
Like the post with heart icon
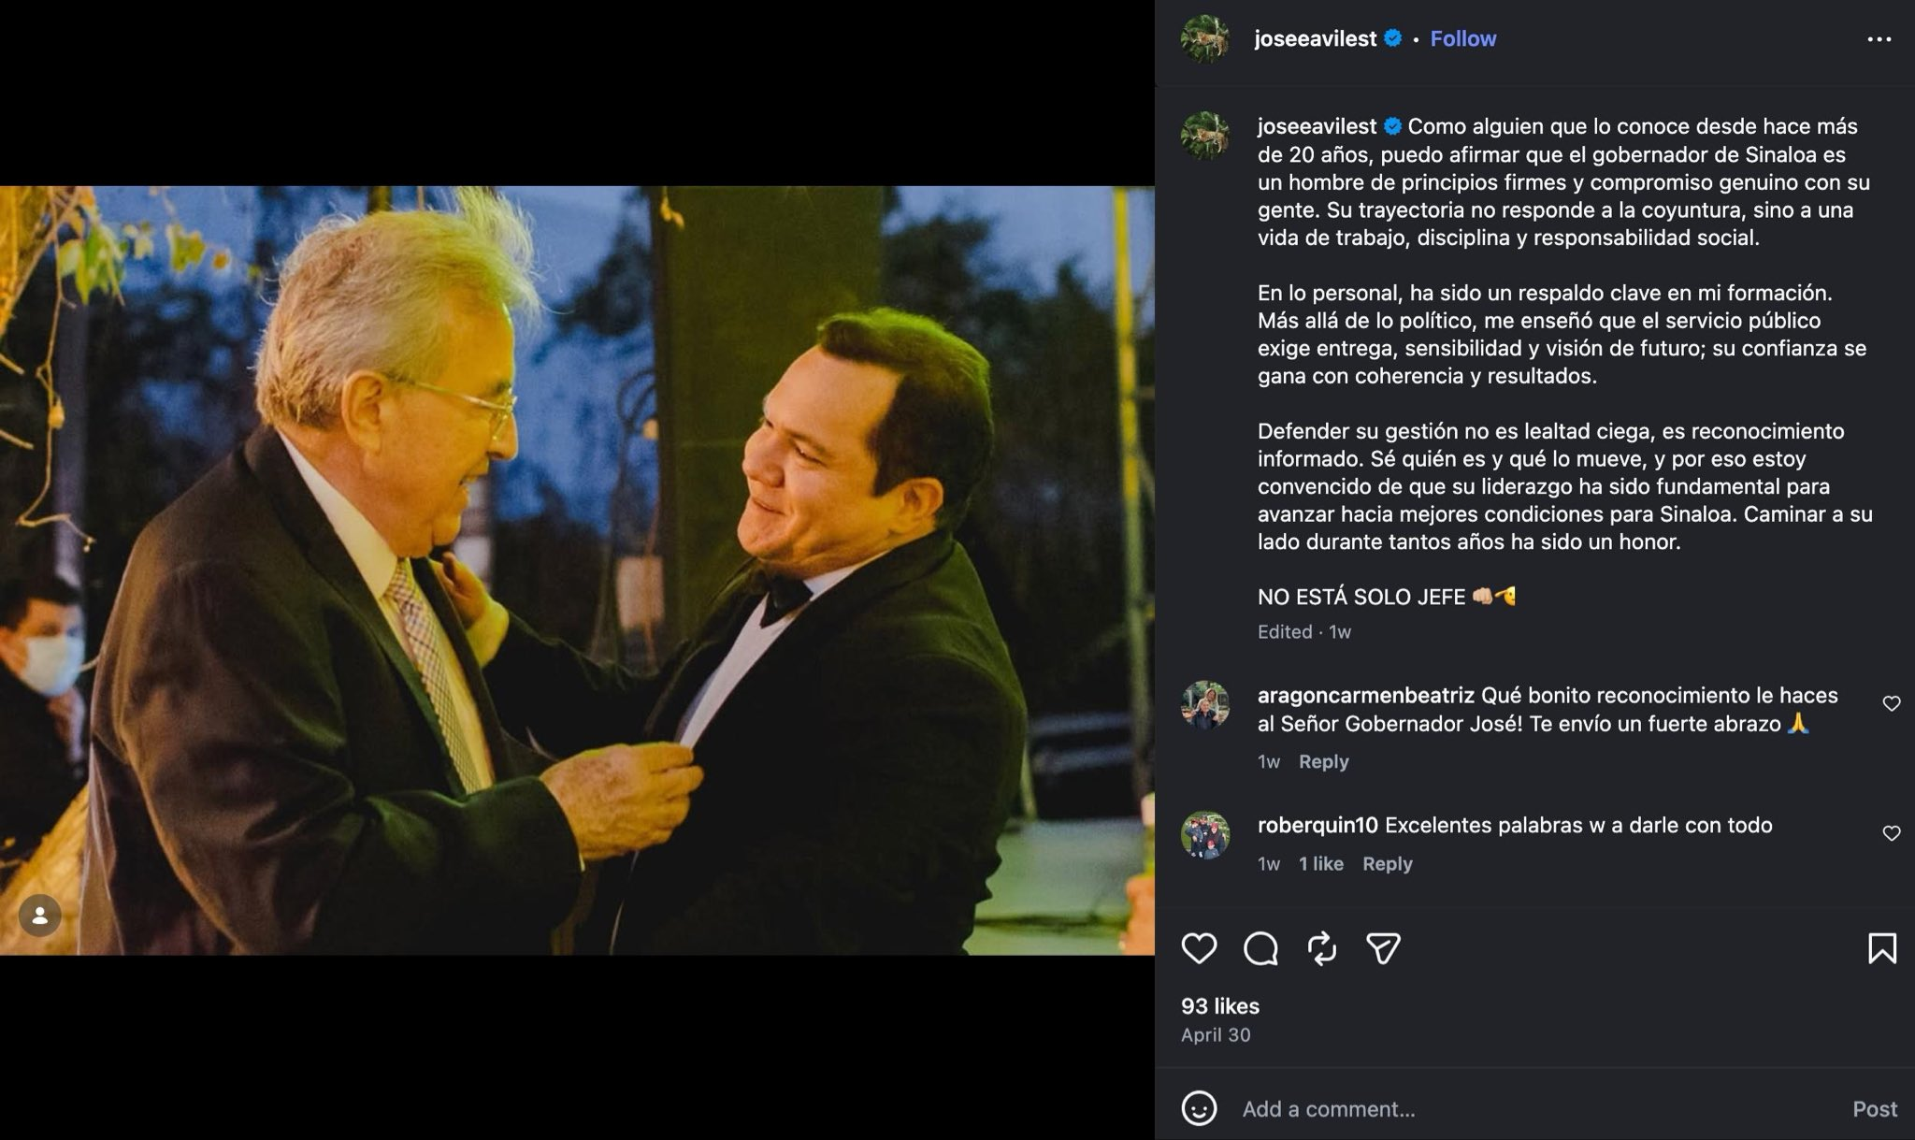coord(1199,948)
